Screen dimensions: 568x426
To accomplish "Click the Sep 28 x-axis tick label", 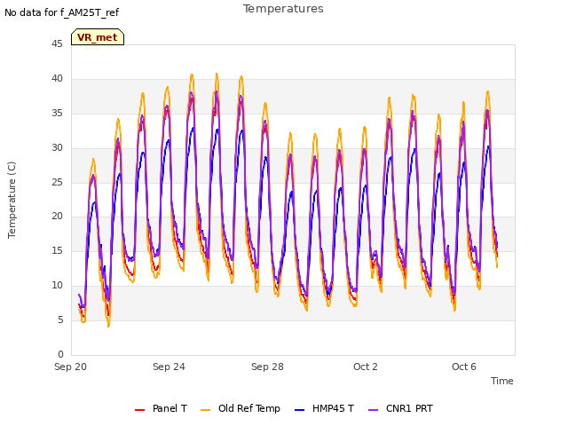I will point(267,367).
